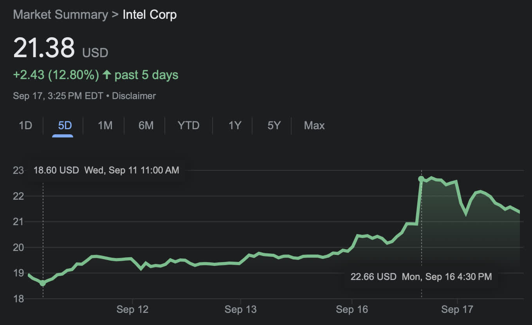Click the 21.38 current price value
532x325 pixels.
point(44,48)
